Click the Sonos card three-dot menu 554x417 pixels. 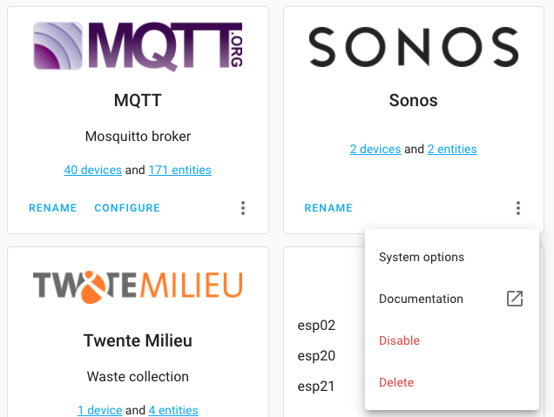(518, 208)
